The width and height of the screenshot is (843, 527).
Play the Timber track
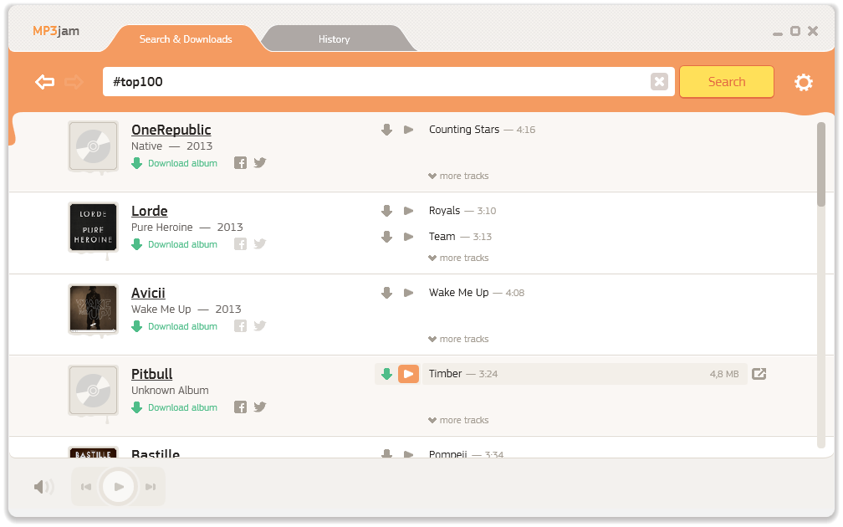point(408,374)
